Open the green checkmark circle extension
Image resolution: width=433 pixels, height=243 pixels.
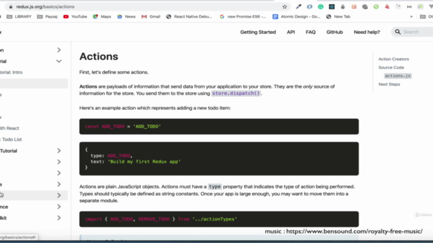coord(376,7)
